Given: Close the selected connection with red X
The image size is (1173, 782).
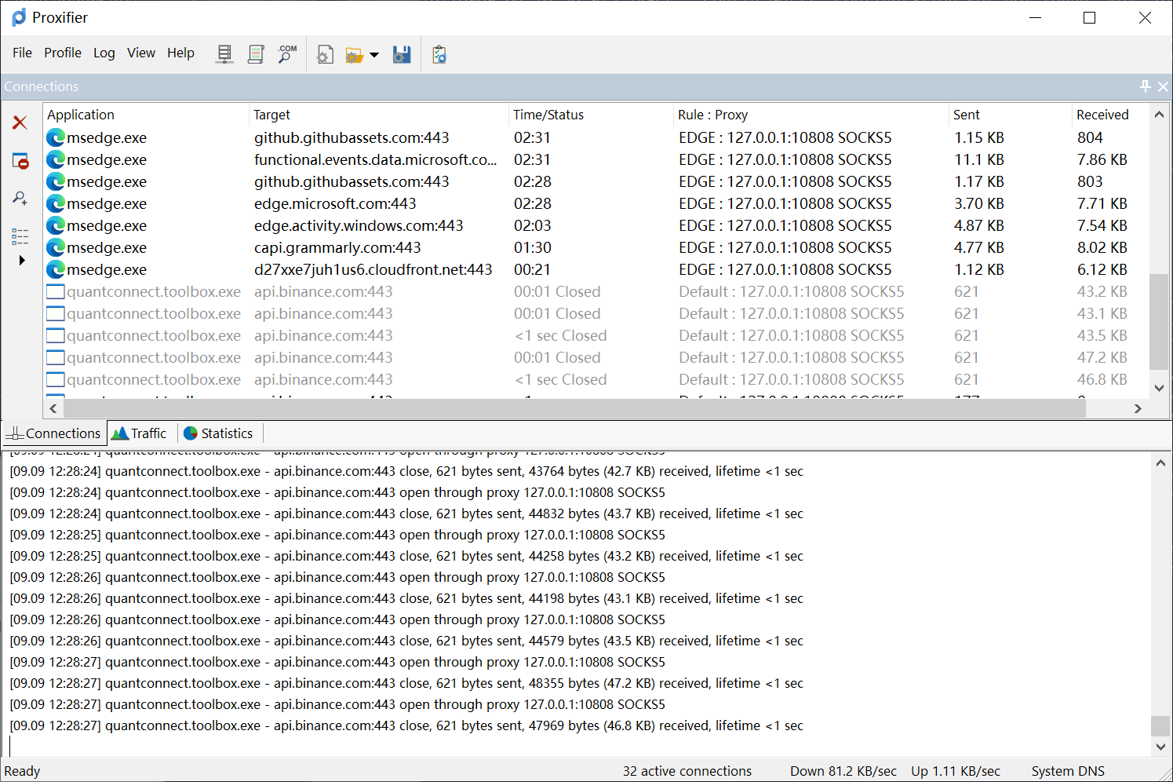Looking at the screenshot, I should 20,122.
